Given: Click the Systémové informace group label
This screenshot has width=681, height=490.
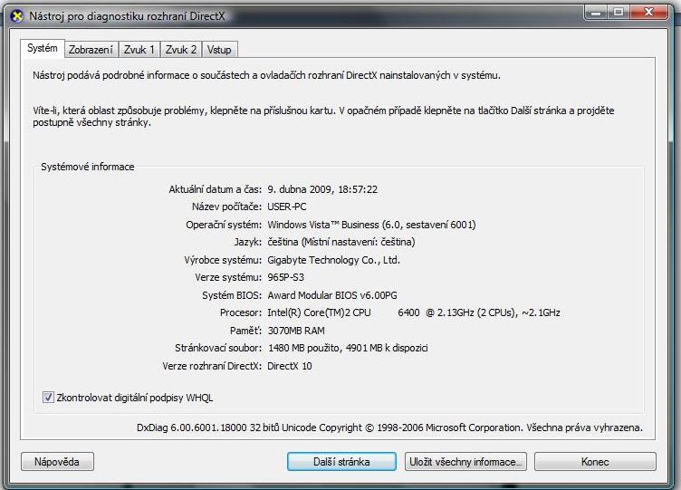Looking at the screenshot, I should click(87, 167).
